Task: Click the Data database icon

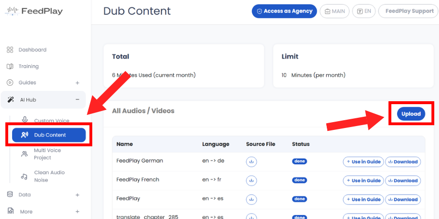Action: point(10,194)
